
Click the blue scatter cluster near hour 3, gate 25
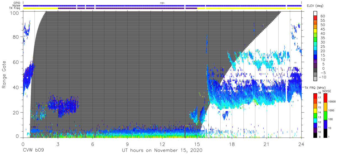click(x=63, y=106)
